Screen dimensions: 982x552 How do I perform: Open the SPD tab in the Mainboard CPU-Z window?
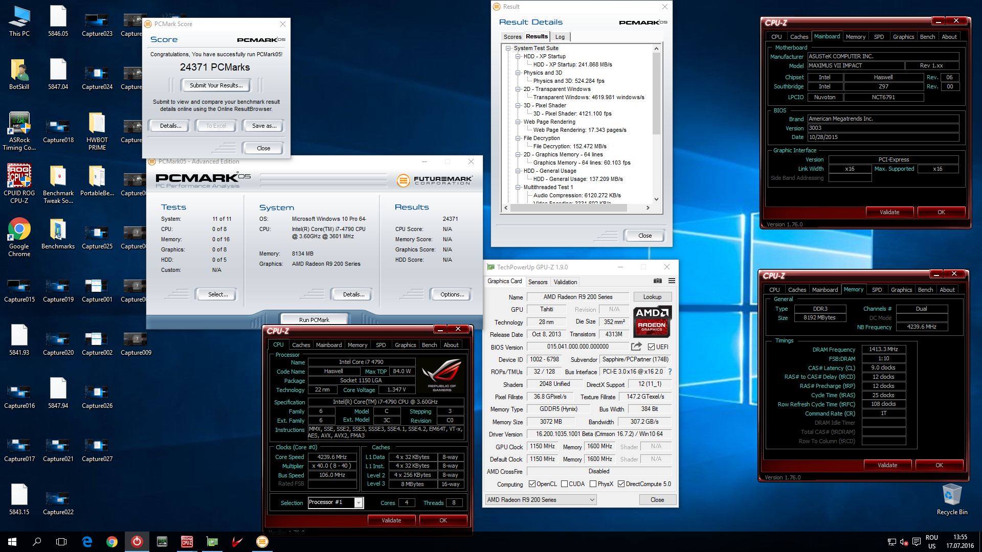879,37
